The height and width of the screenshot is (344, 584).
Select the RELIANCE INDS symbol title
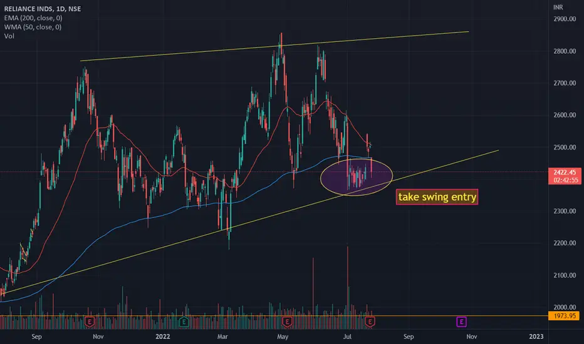coord(43,9)
